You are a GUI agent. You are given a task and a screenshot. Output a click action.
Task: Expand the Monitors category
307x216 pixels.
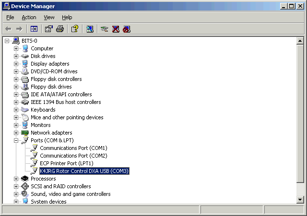coord(16,125)
